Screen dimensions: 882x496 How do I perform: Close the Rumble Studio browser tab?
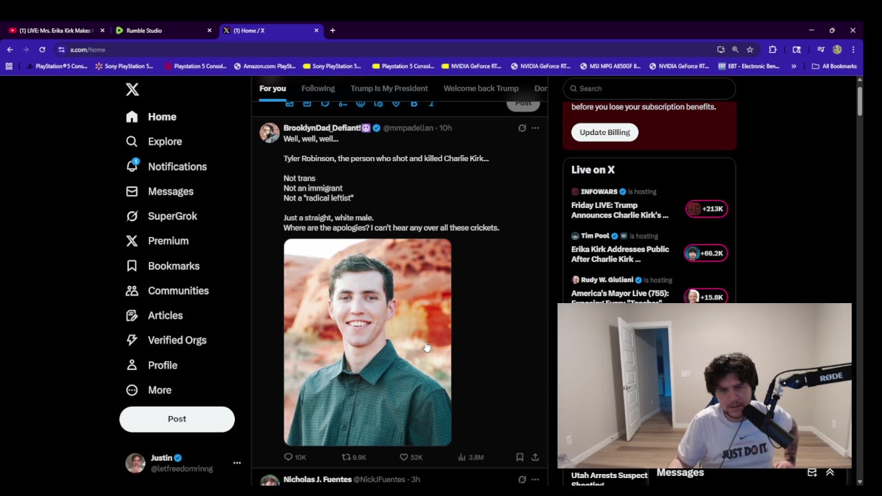(209, 30)
